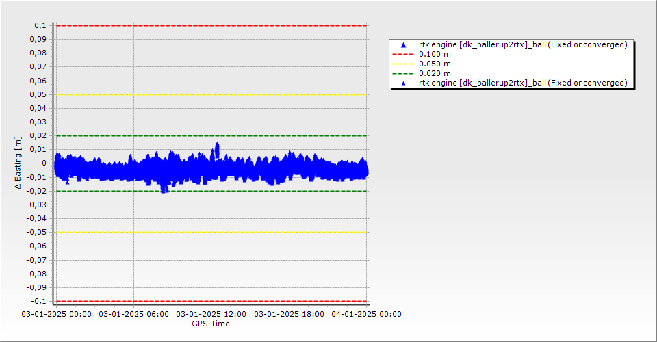Click the "-0,09" y-axis tick label
The image size is (657, 342).
(36, 287)
